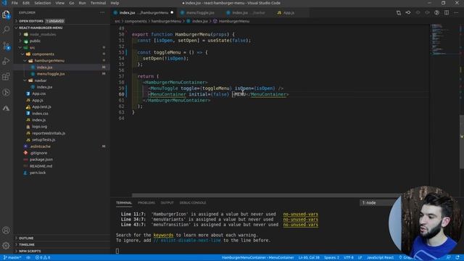Collapse the src folder
This screenshot has height=261, width=464.
point(32,47)
